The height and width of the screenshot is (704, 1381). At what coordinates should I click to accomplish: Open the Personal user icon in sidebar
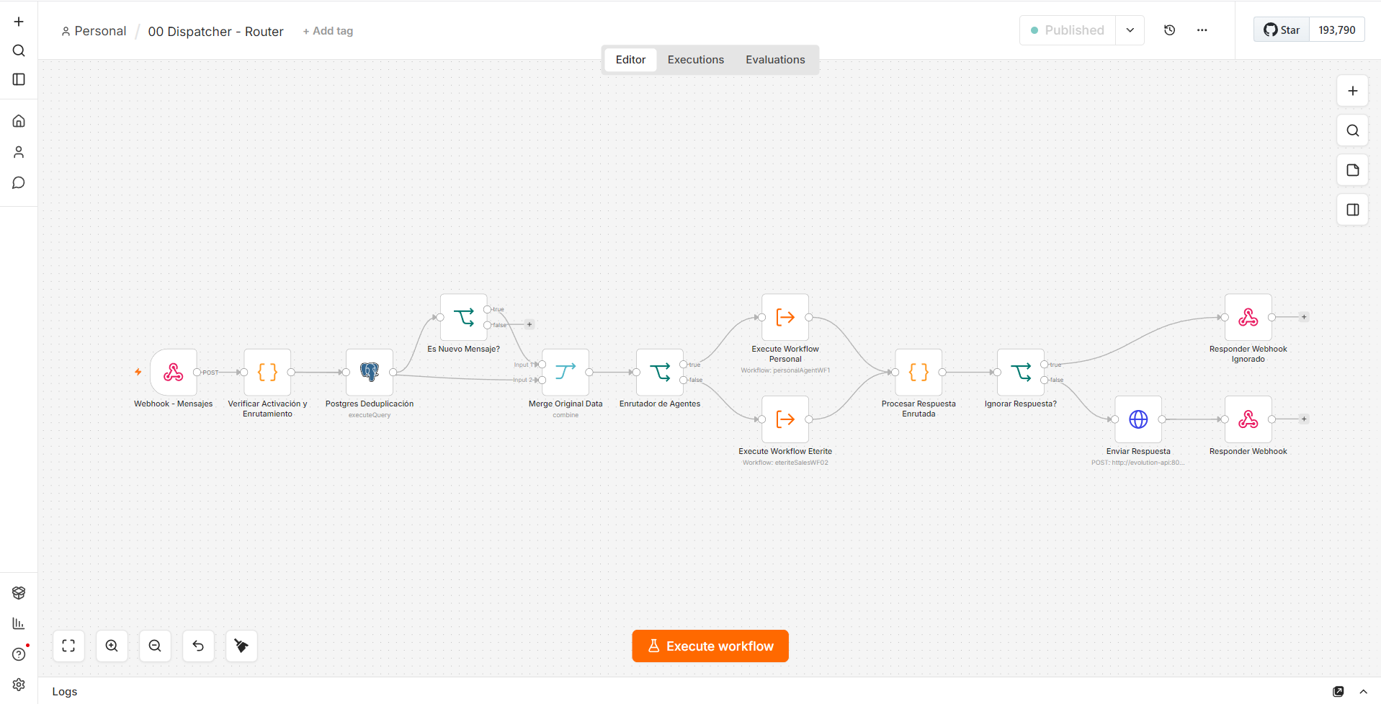(x=19, y=152)
